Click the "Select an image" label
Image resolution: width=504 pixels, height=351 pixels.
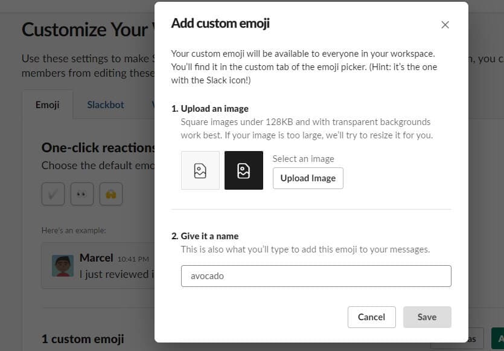303,159
